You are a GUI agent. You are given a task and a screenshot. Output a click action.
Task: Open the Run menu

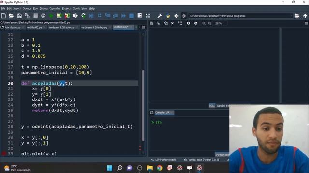click(x=35, y=9)
